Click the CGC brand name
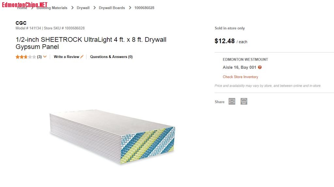334x187 pixels. pos(21,23)
